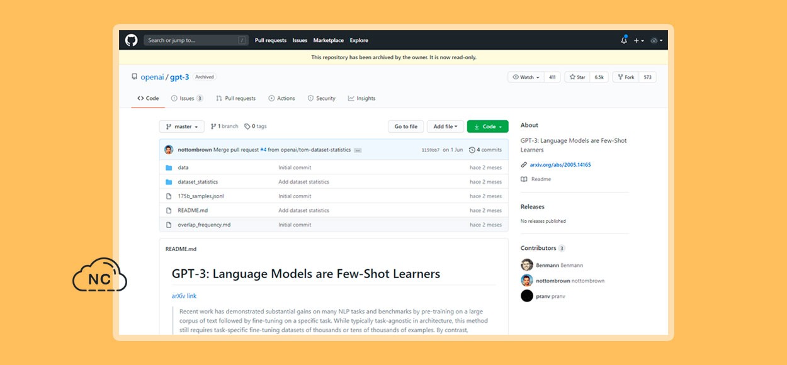This screenshot has width=787, height=365.
Task: Expand the master branch selector
Action: point(182,126)
